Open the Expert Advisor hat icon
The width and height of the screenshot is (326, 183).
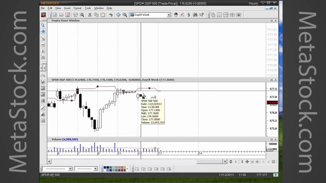[176, 15]
